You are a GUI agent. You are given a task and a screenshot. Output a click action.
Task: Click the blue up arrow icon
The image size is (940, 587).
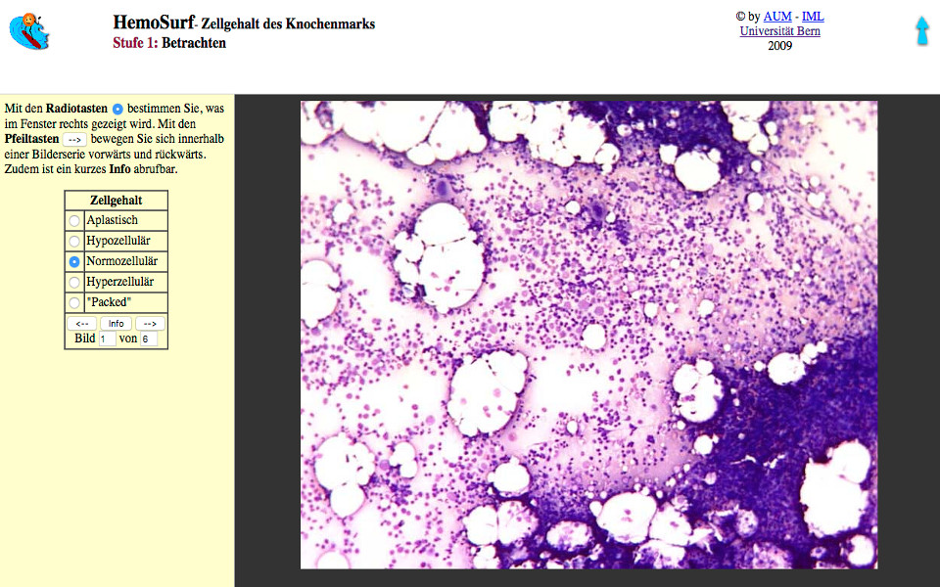921,30
